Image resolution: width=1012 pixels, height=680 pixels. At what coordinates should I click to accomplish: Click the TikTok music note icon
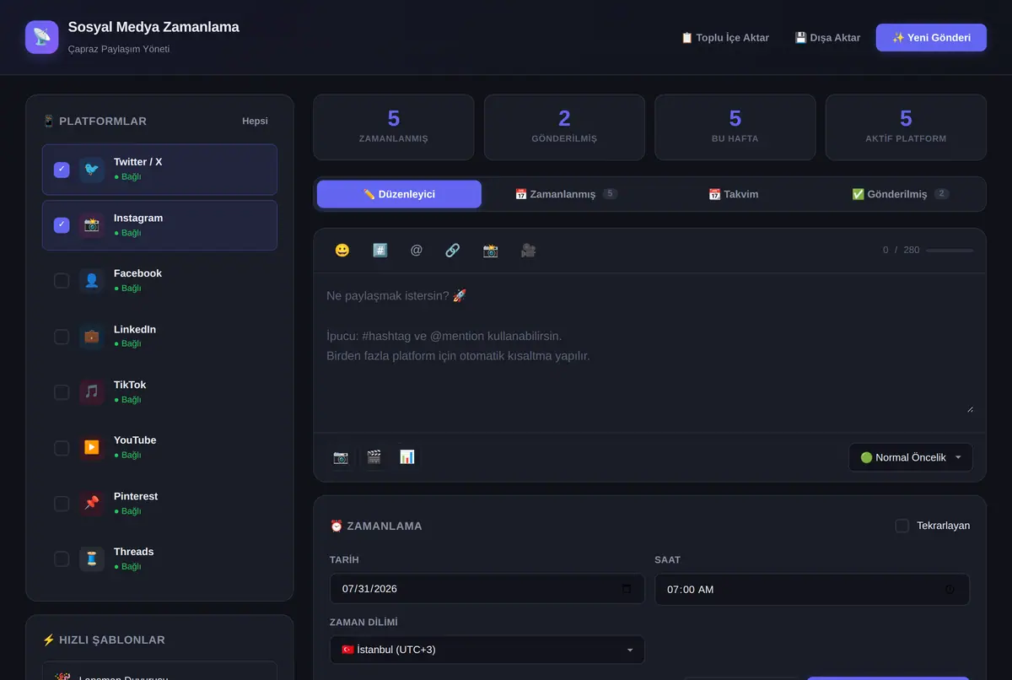tap(92, 392)
